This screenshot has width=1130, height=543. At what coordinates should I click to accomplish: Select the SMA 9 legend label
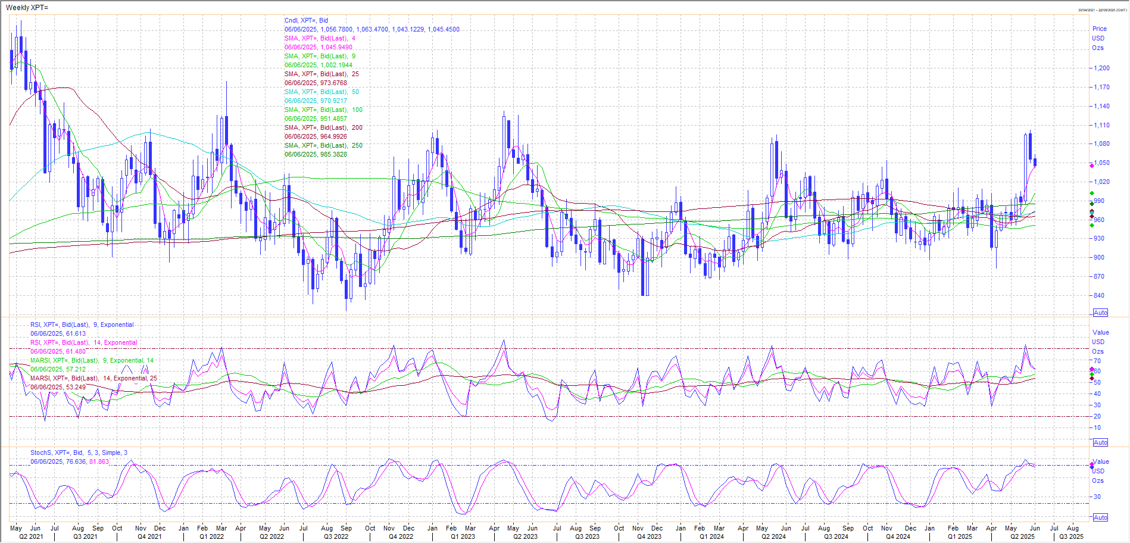[320, 56]
